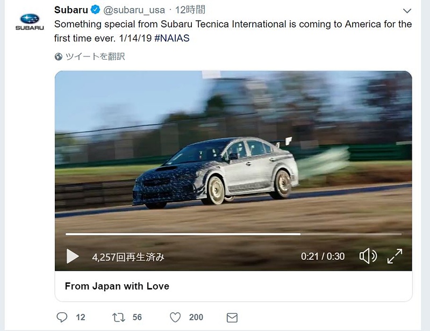Reply to the tweet via comment bubble
Image resolution: width=430 pixels, height=331 pixels.
click(62, 317)
